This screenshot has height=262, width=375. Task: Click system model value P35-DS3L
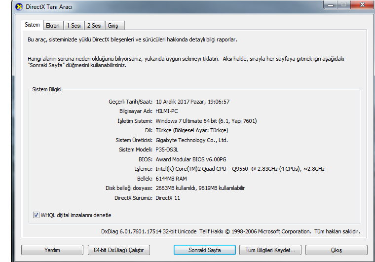coord(167,150)
